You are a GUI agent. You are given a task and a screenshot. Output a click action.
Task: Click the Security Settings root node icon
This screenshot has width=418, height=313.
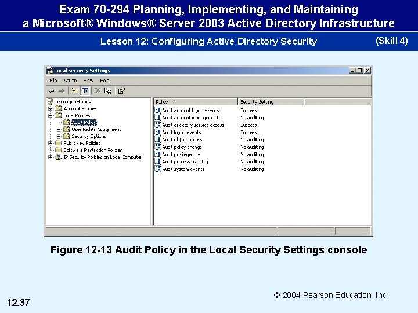click(51, 101)
